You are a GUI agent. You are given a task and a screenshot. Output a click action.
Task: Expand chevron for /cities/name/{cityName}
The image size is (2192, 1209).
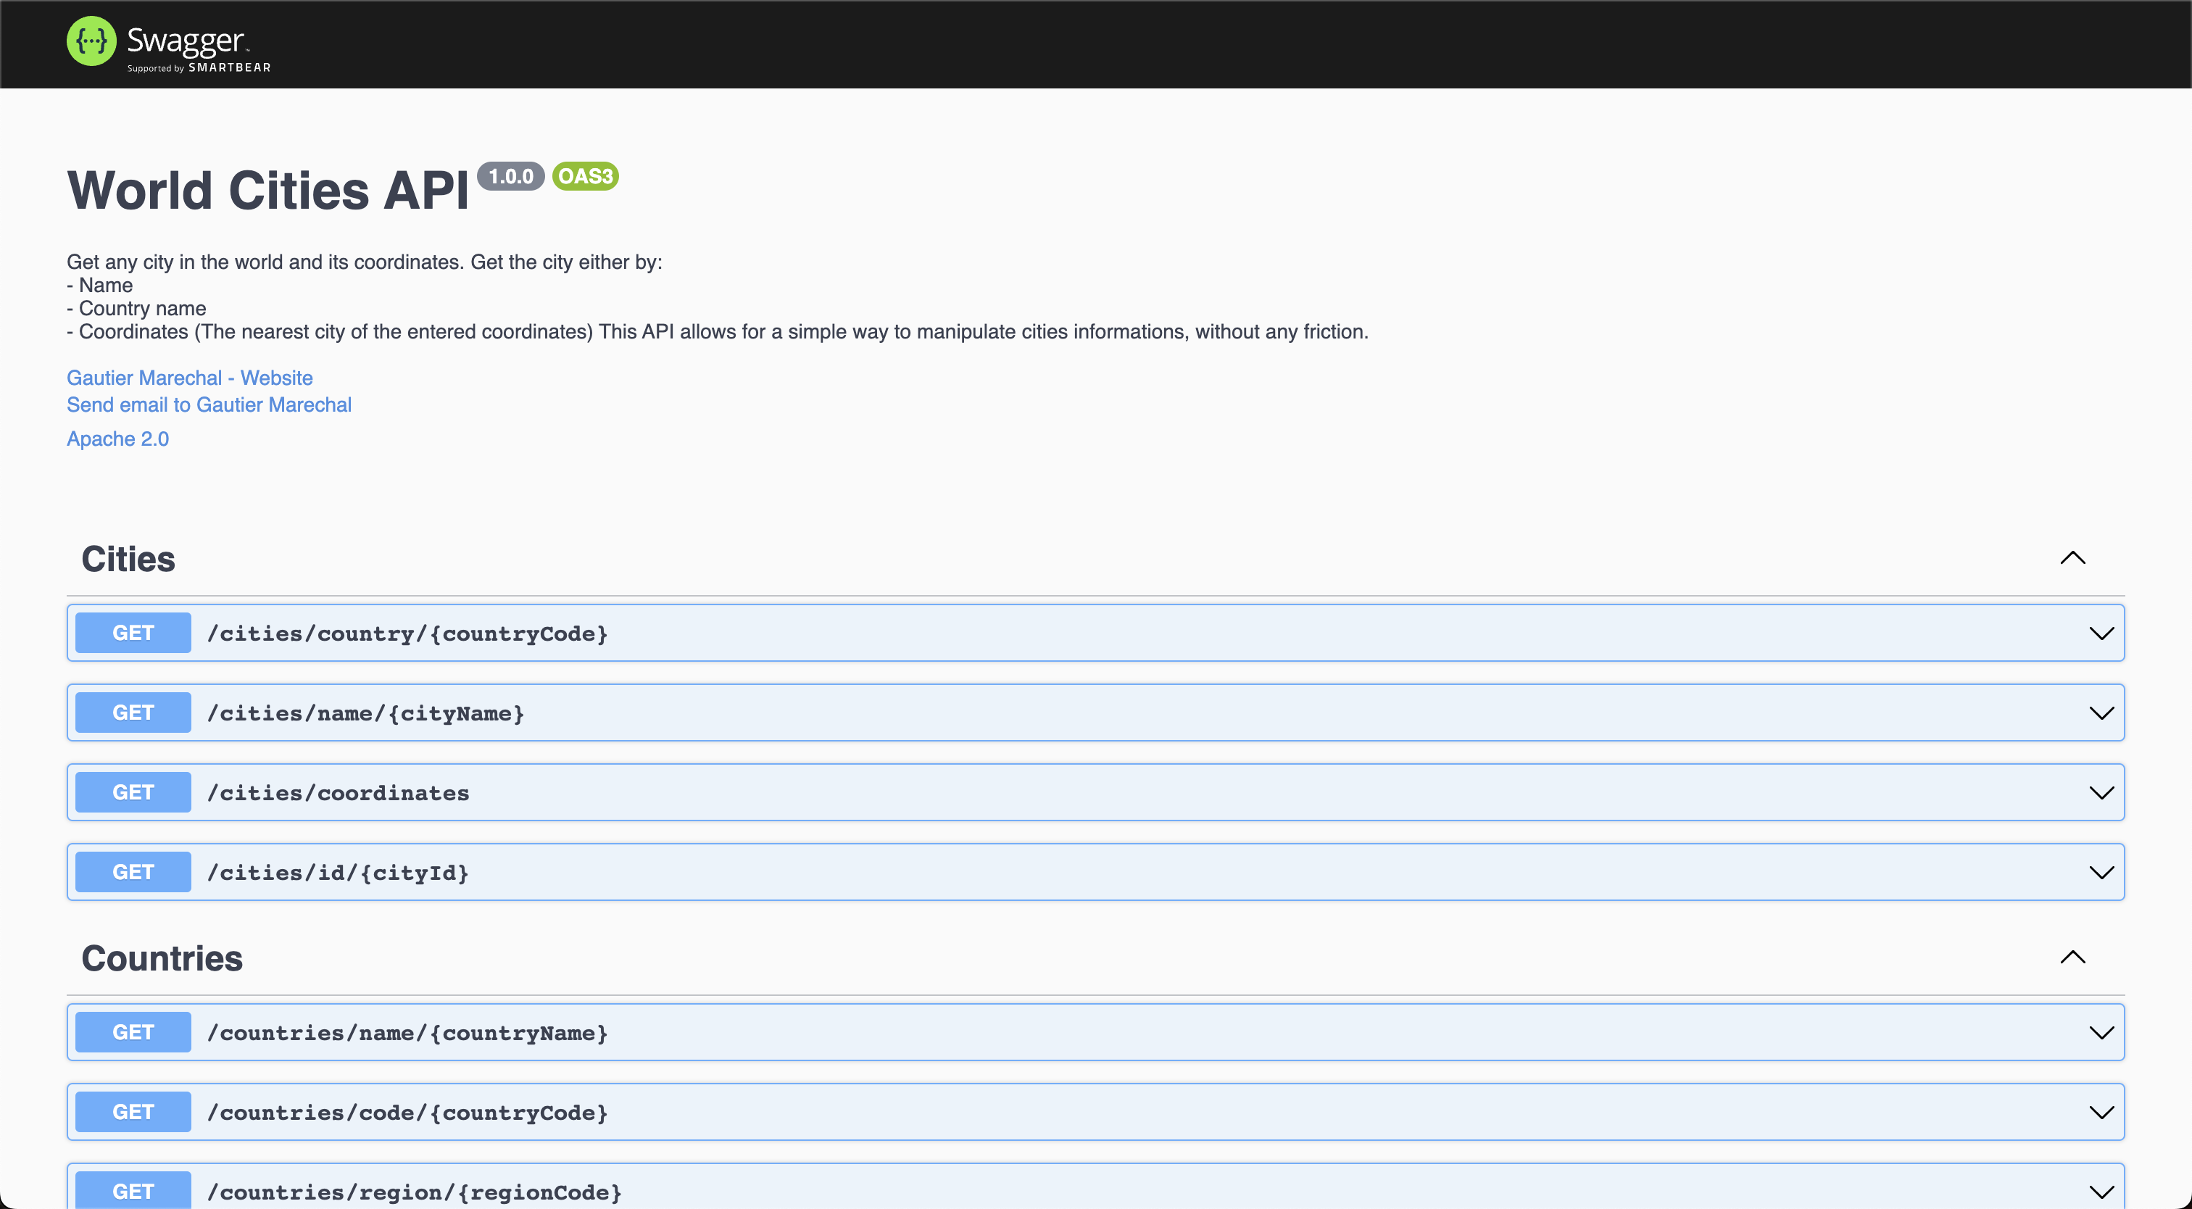coord(2101,713)
